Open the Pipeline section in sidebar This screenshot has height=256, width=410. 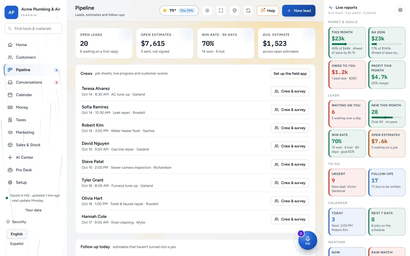(33, 70)
